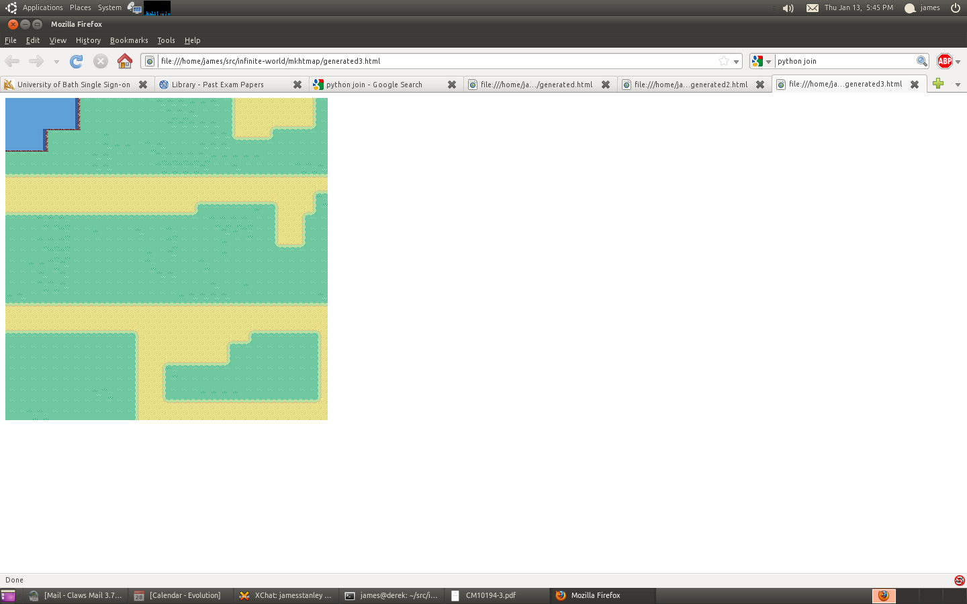Click the Reload page icon
This screenshot has width=967, height=604.
(x=77, y=62)
